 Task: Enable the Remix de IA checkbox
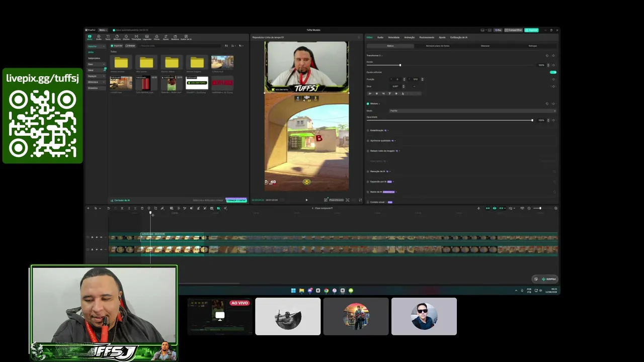coord(368,192)
